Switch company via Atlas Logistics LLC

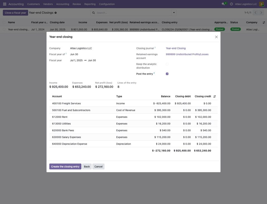[x=246, y=4]
